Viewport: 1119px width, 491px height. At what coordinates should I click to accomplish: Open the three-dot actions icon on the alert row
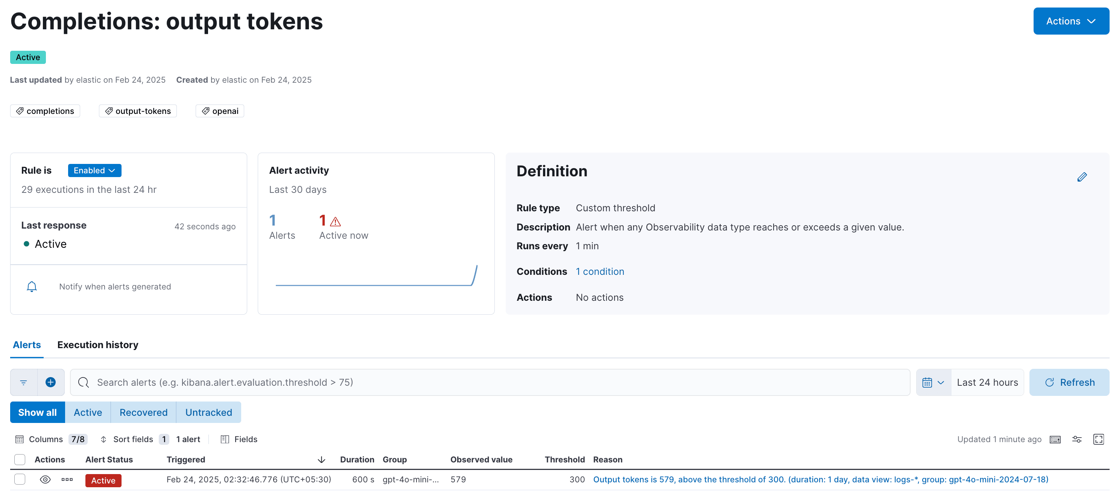[x=67, y=479]
